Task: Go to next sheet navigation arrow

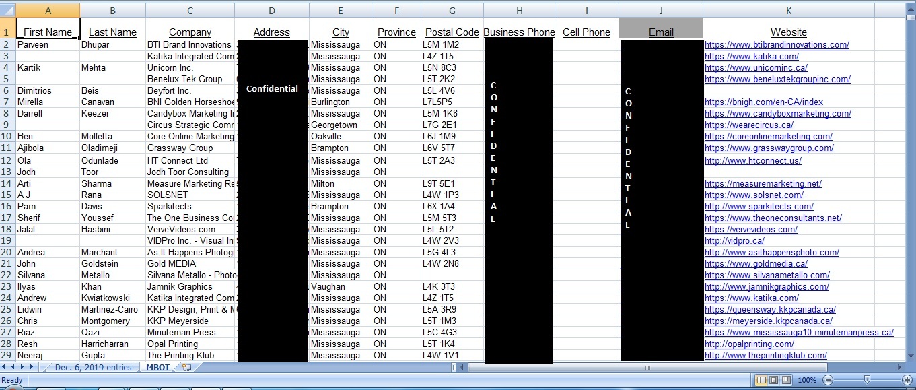Action: tap(23, 367)
